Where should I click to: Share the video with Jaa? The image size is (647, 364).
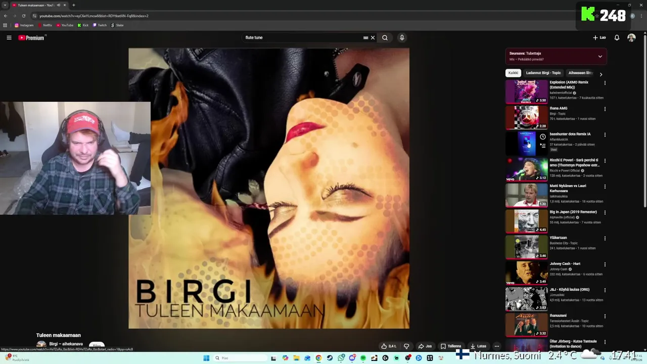(425, 346)
